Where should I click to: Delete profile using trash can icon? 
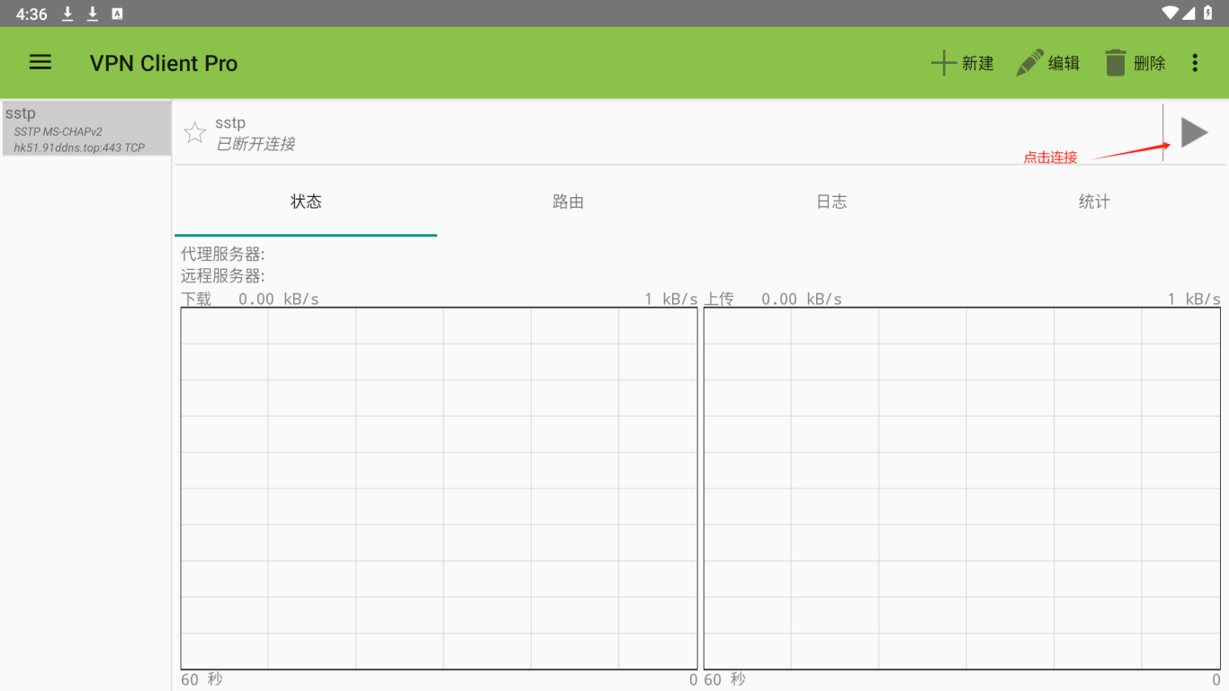tap(1116, 63)
